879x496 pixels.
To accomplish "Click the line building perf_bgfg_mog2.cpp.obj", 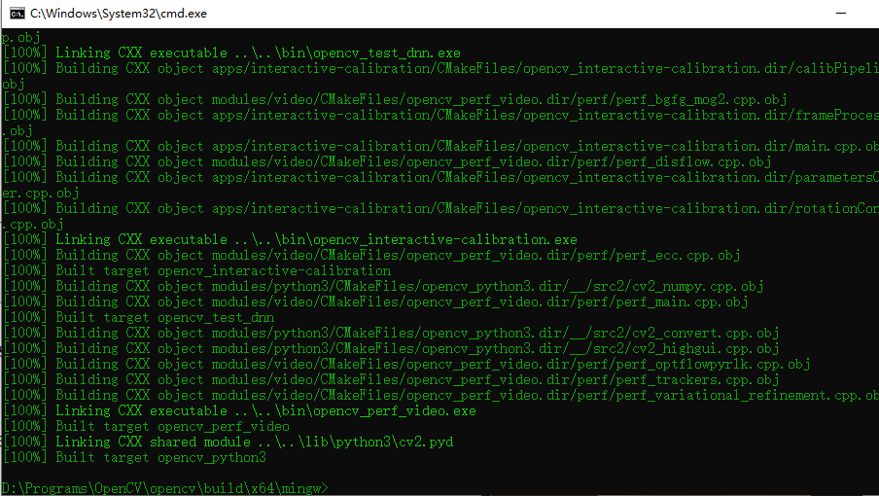I will click(395, 99).
